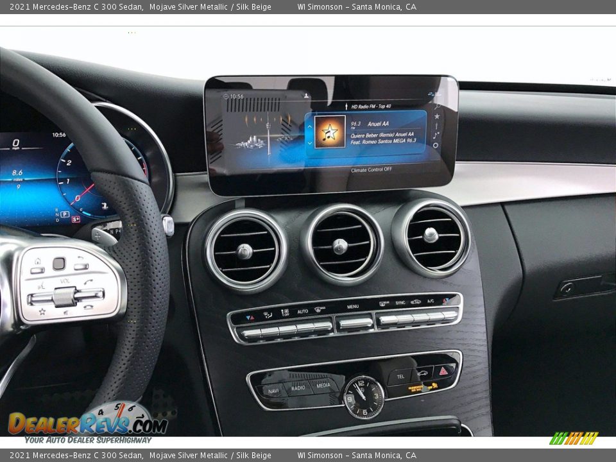Tap the down chevron beside station artwork
Viewport: 616px width, 462px height.
coord(310,142)
